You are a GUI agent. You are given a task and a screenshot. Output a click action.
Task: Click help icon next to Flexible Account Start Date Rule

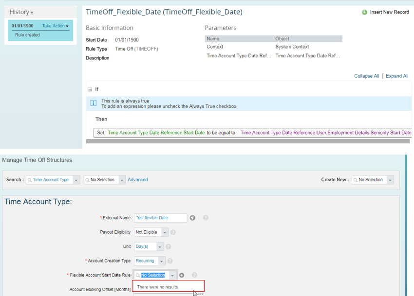[x=195, y=275]
